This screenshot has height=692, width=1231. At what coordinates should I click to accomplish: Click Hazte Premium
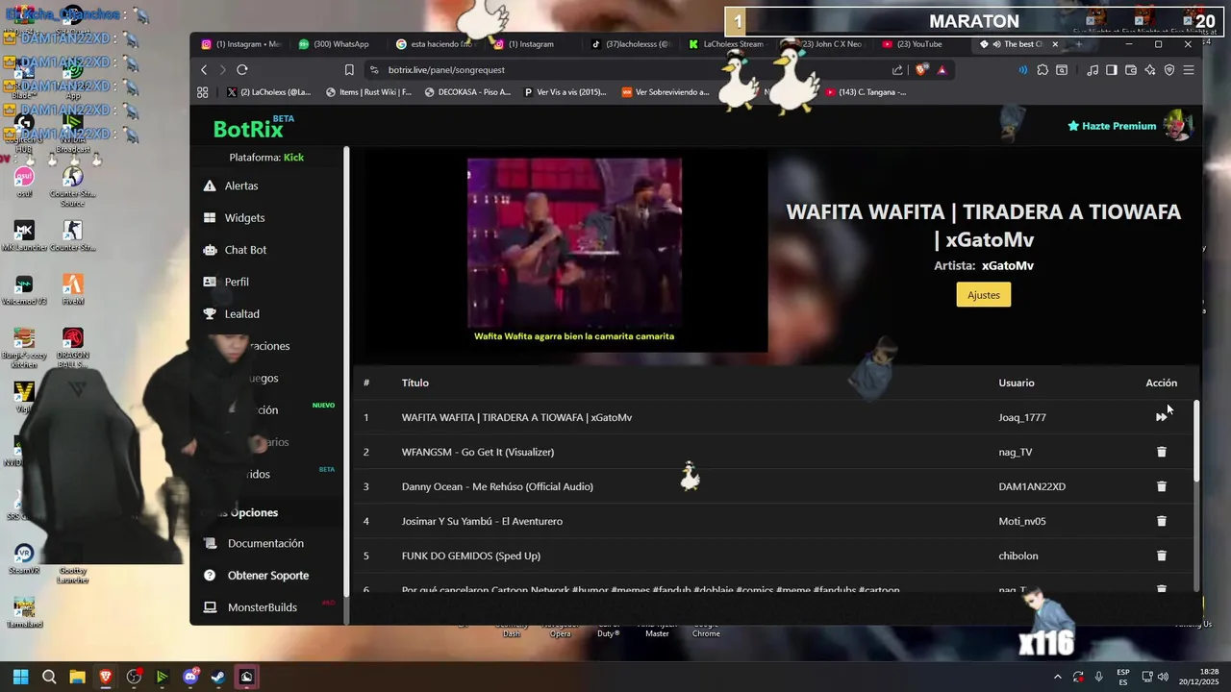point(1112,126)
